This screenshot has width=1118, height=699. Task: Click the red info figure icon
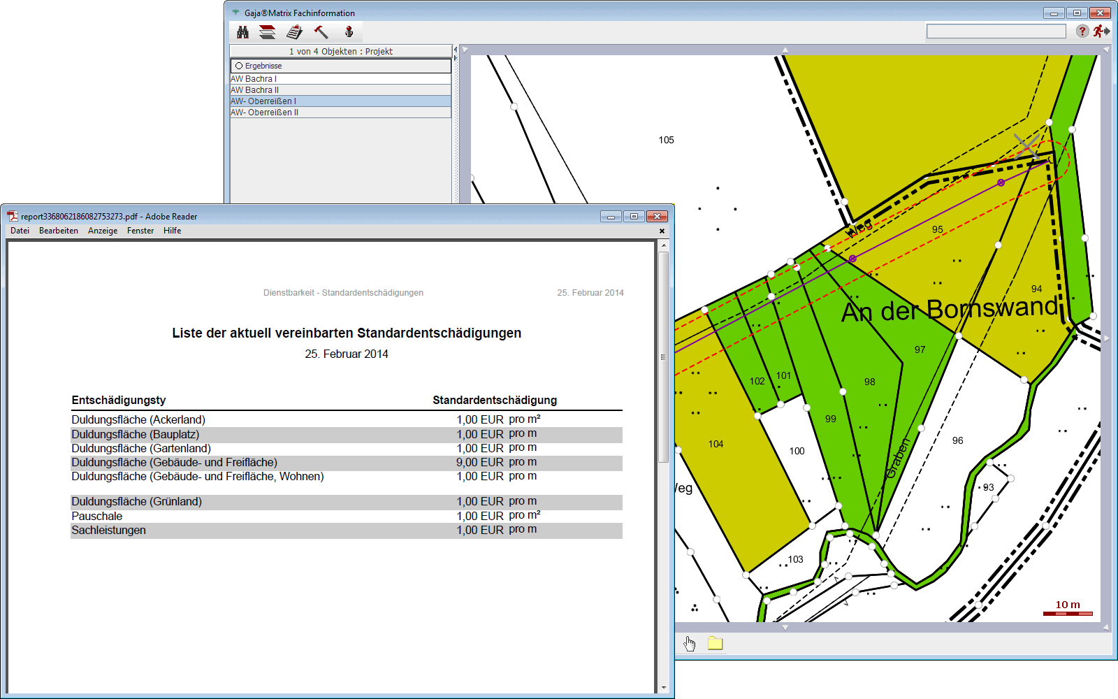coord(349,32)
